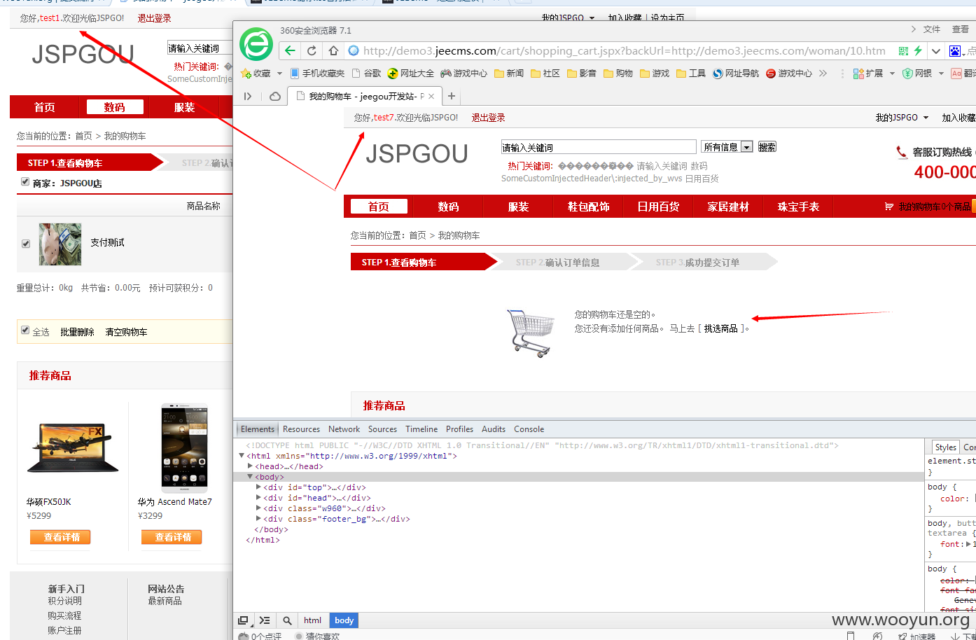Click the sidebar toggle icon left of tabs
The image size is (976, 640).
coord(248,96)
